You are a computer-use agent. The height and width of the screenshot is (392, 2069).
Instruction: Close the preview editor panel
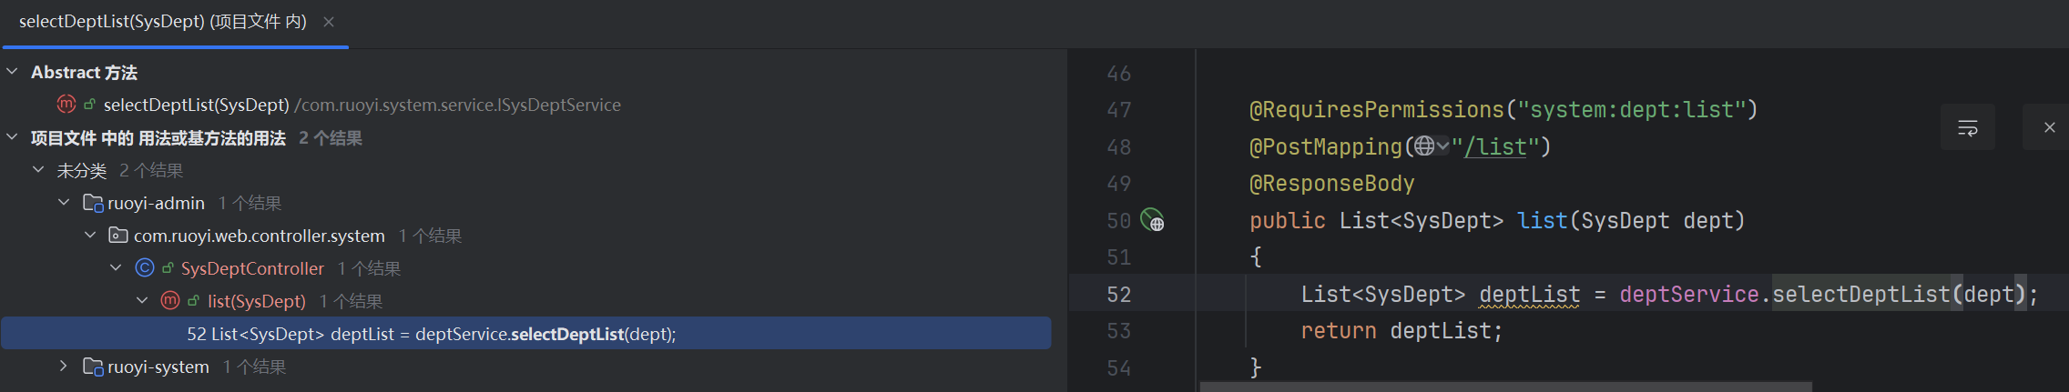click(x=2049, y=127)
